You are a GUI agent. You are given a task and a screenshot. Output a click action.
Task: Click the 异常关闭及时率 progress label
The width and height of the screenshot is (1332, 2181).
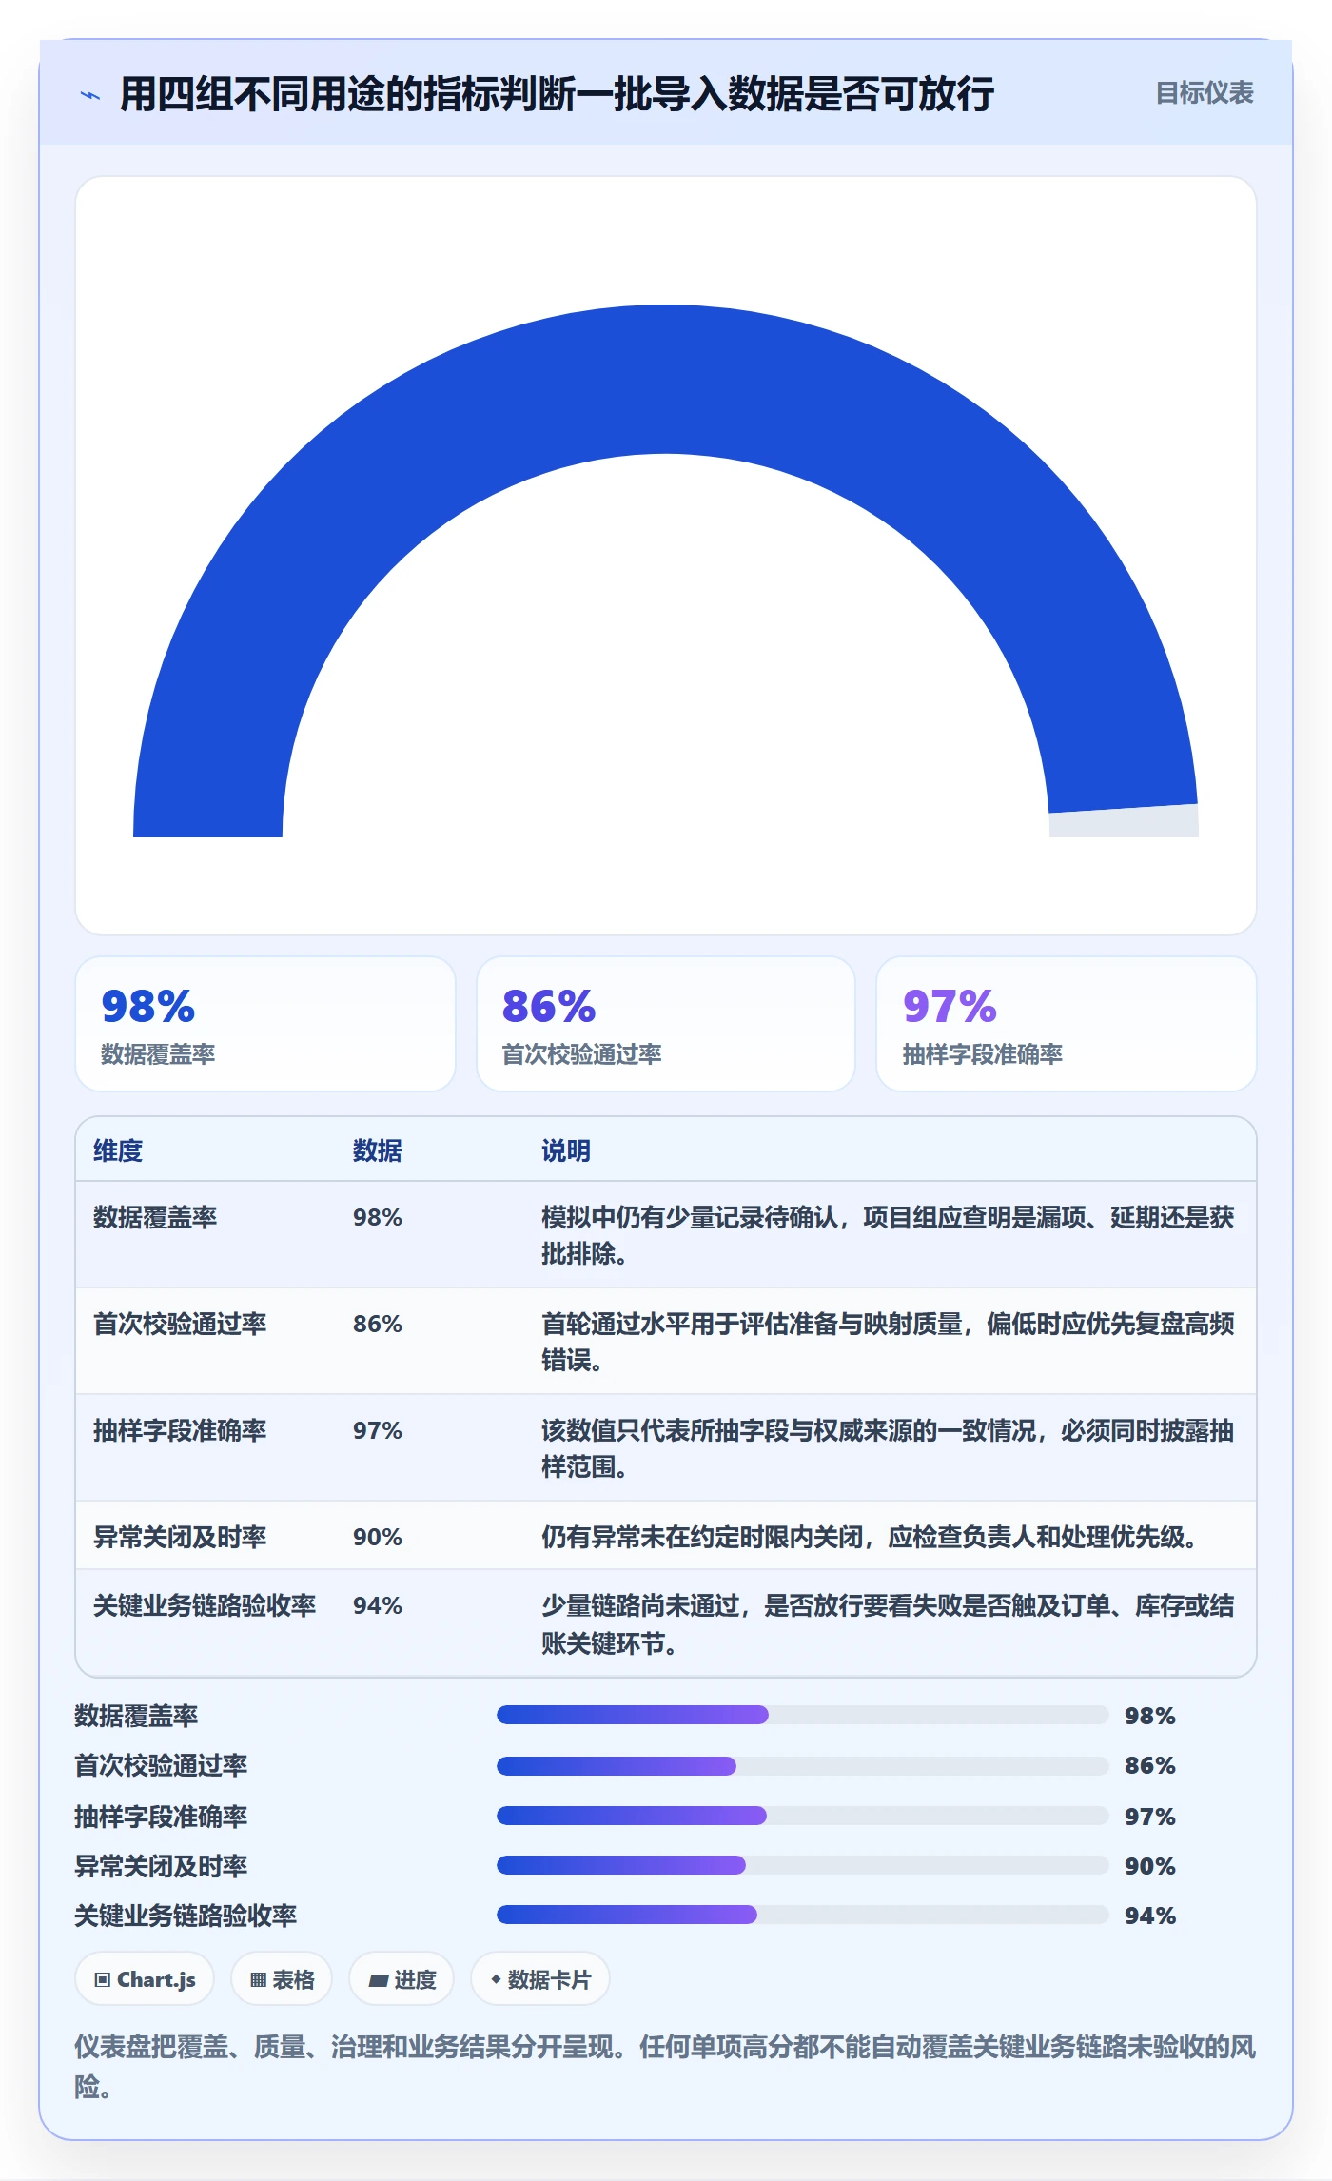(x=161, y=1866)
